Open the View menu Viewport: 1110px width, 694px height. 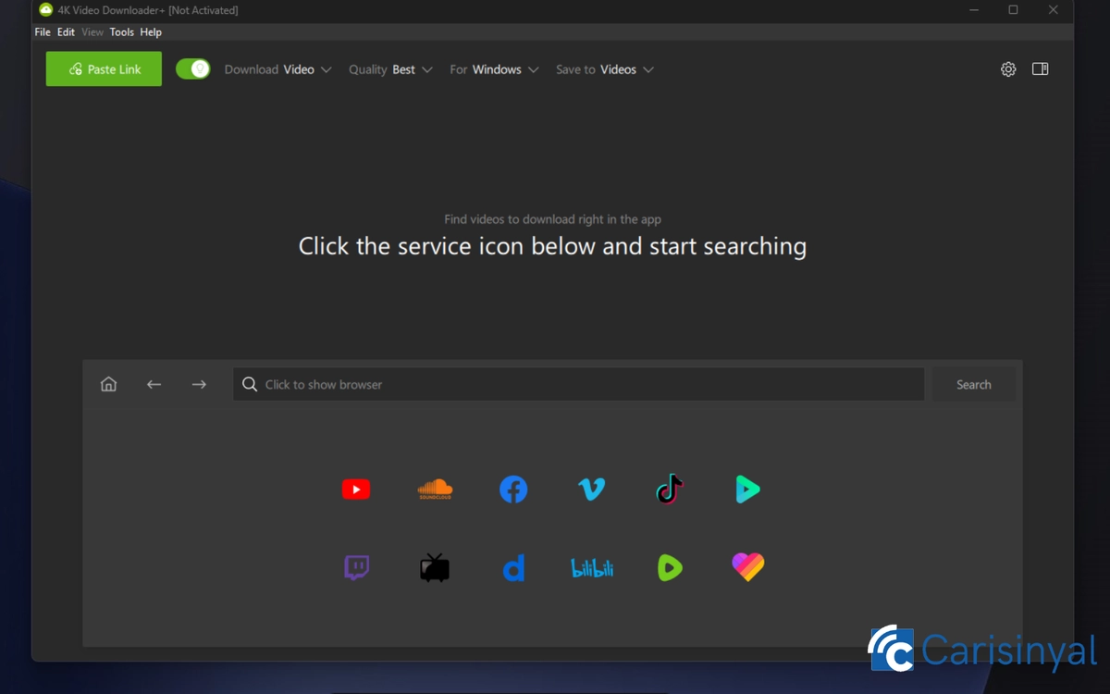(92, 32)
